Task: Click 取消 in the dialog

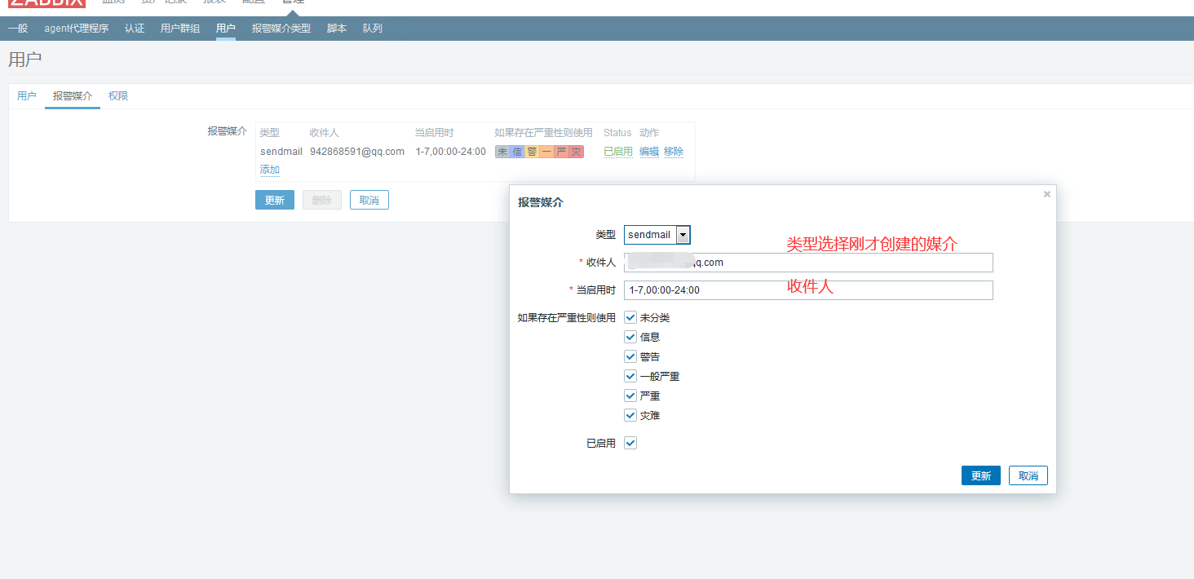Action: (1028, 476)
